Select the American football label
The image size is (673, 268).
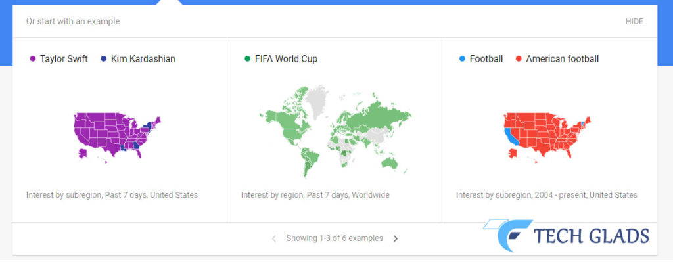(x=563, y=59)
